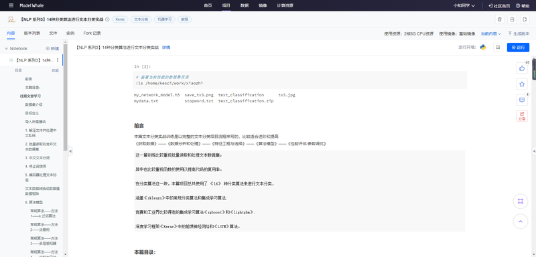Open the 镜像 top nav item
The width and height of the screenshot is (536, 257).
[x=263, y=5]
